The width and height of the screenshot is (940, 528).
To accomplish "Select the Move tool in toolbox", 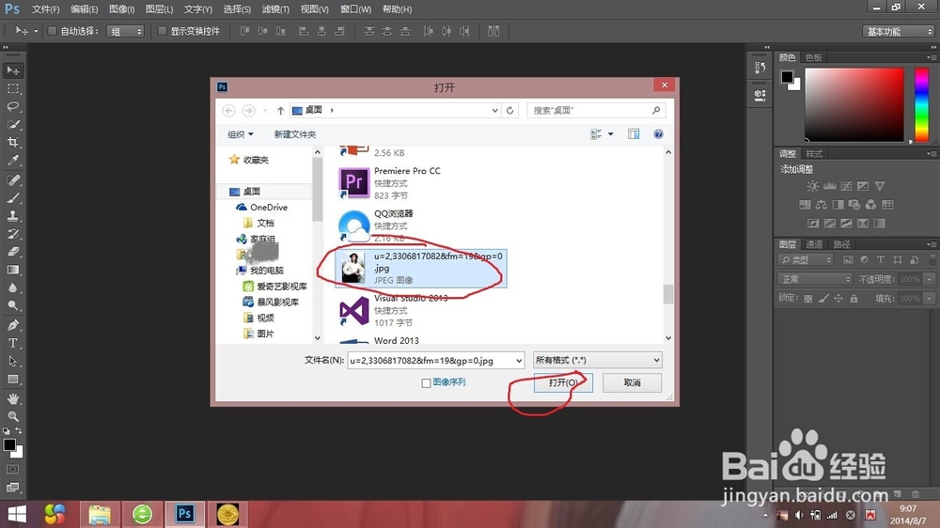I will 12,70.
